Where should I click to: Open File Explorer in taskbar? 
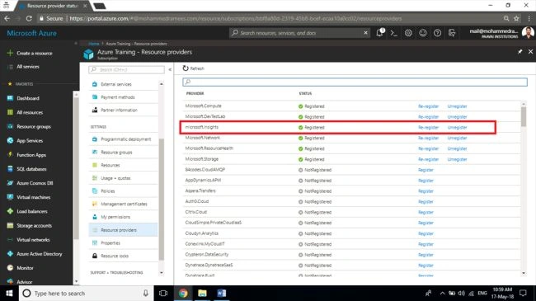[202, 293]
